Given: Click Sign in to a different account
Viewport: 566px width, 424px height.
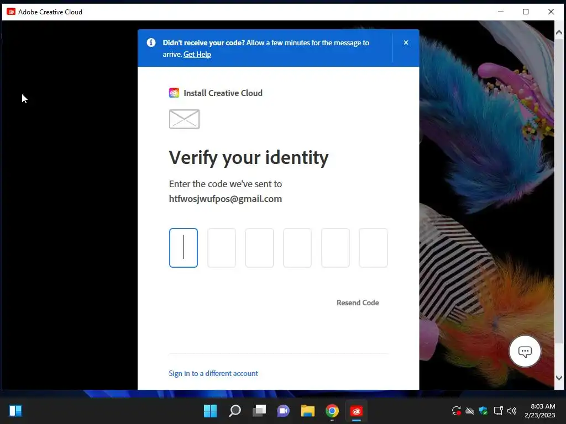Looking at the screenshot, I should click(213, 374).
